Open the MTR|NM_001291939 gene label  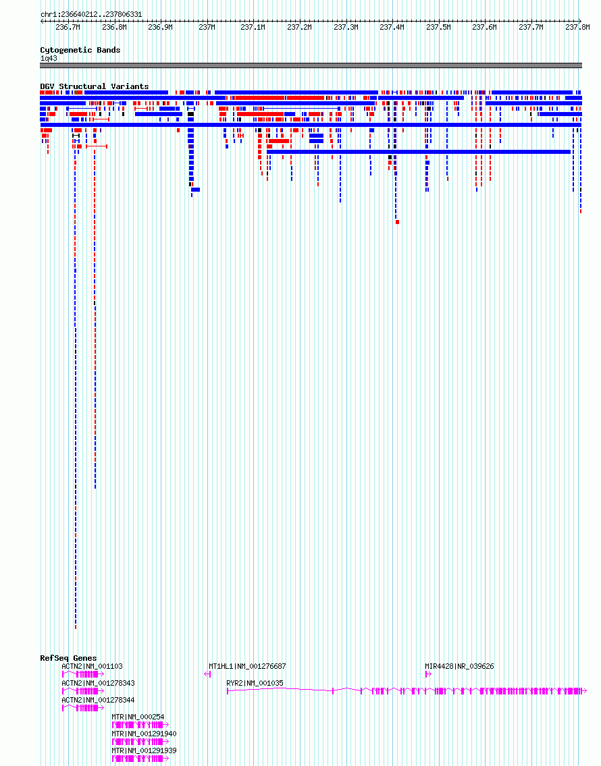click(144, 750)
